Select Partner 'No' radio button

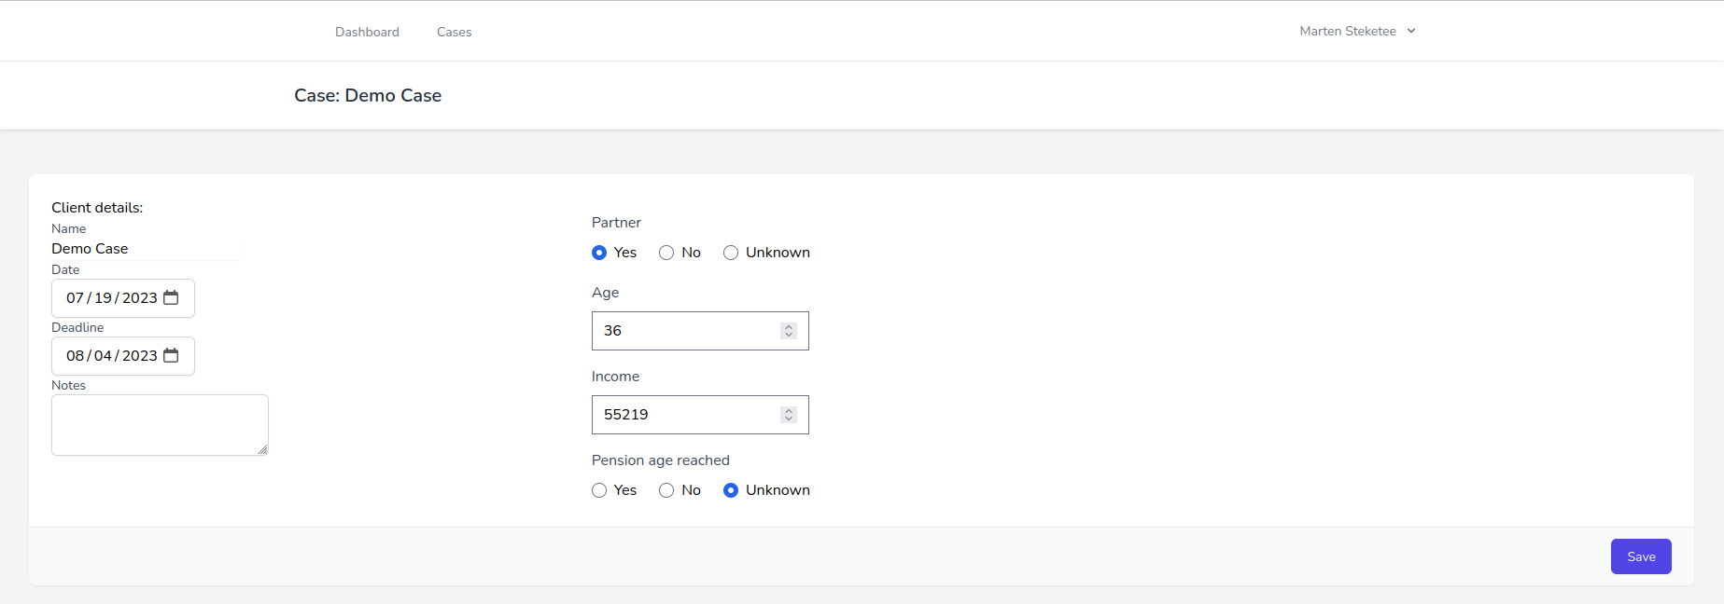666,253
